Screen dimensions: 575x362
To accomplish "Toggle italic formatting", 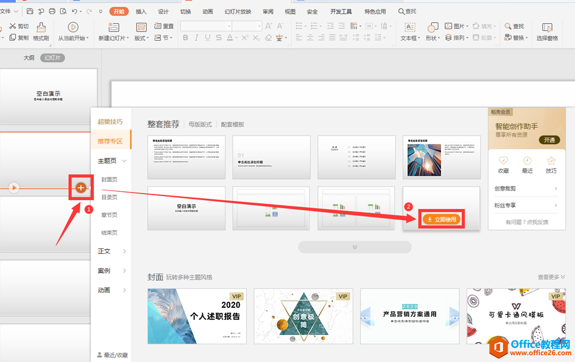I will point(196,37).
